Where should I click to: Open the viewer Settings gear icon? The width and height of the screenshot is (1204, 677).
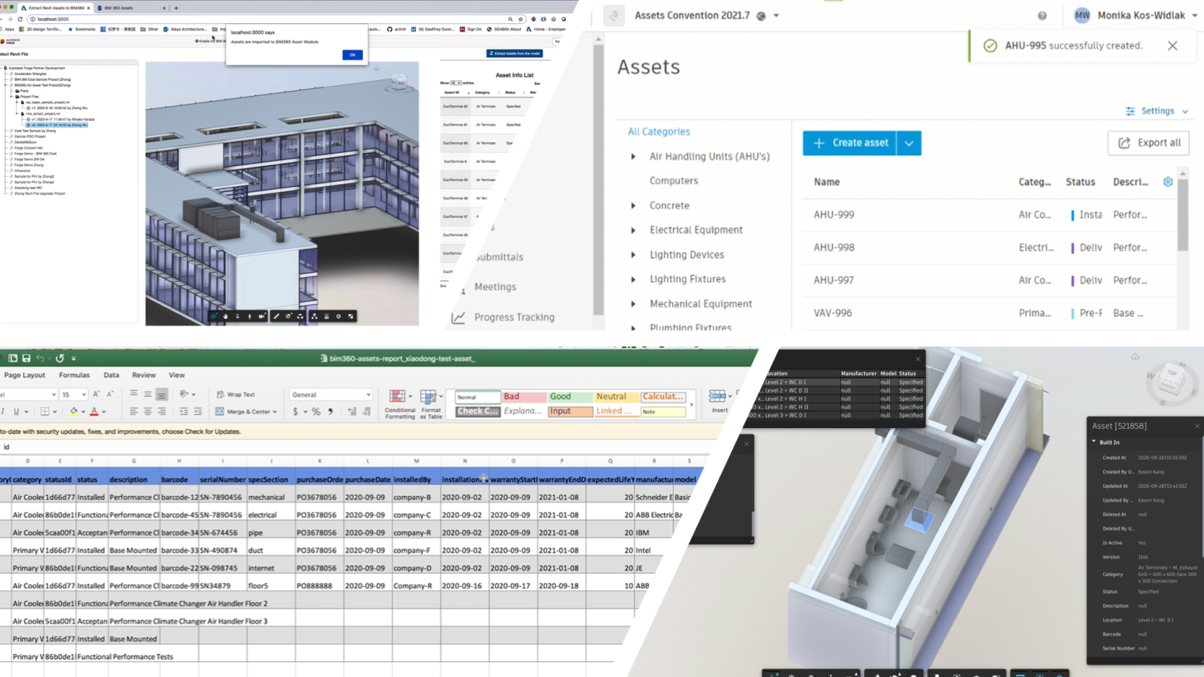click(338, 316)
